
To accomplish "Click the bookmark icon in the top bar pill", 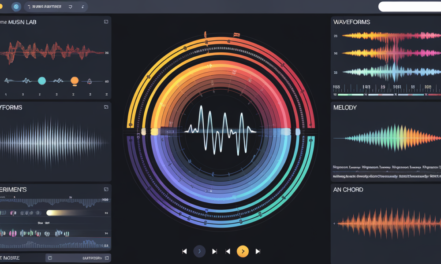I will 70,7.
